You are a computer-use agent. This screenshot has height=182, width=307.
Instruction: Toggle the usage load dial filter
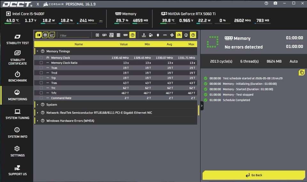tap(186, 35)
